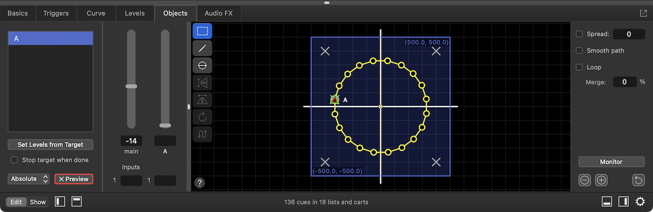Select the rectangular marquee selection tool
The height and width of the screenshot is (212, 653).
202,31
